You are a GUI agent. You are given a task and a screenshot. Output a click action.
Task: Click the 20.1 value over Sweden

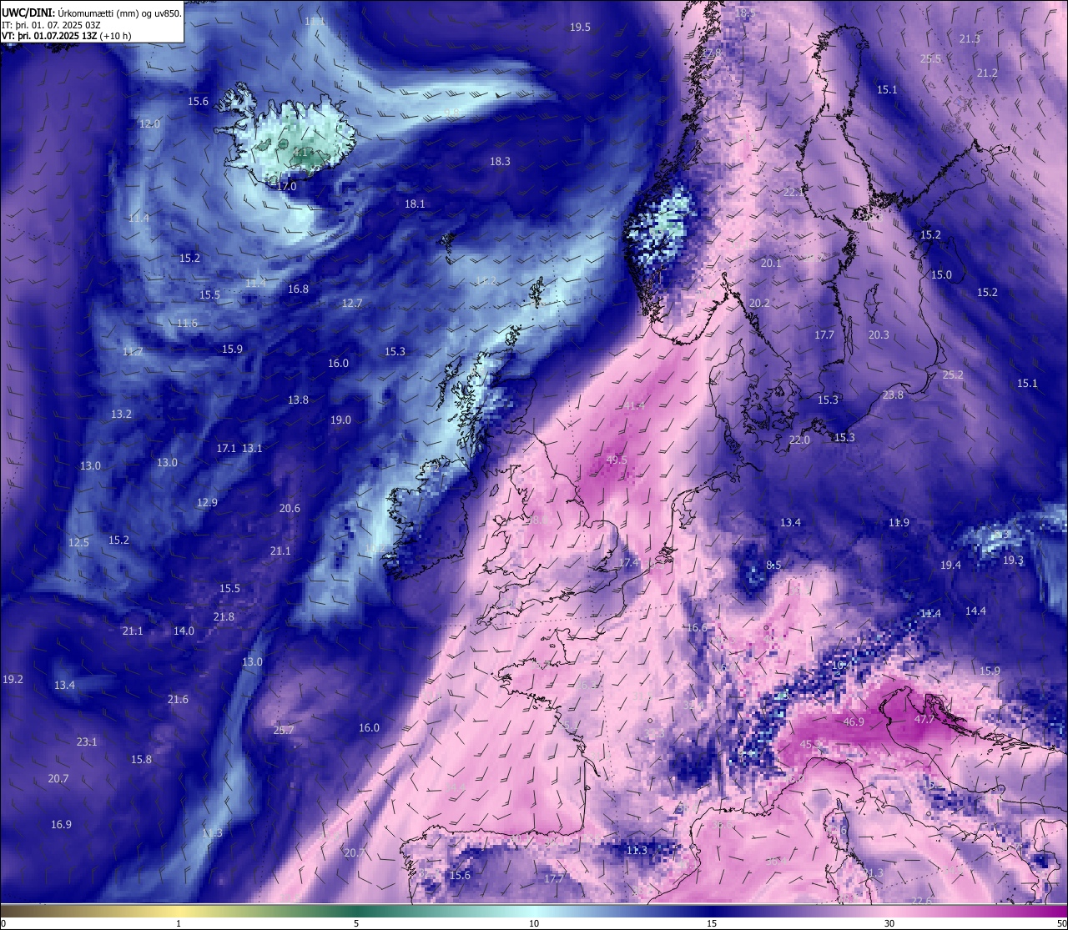pos(771,263)
